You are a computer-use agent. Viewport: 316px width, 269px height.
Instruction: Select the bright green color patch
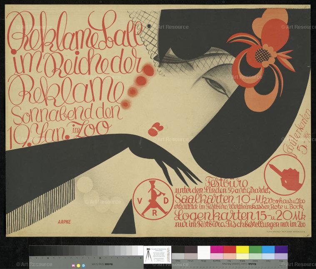tap(255, 249)
